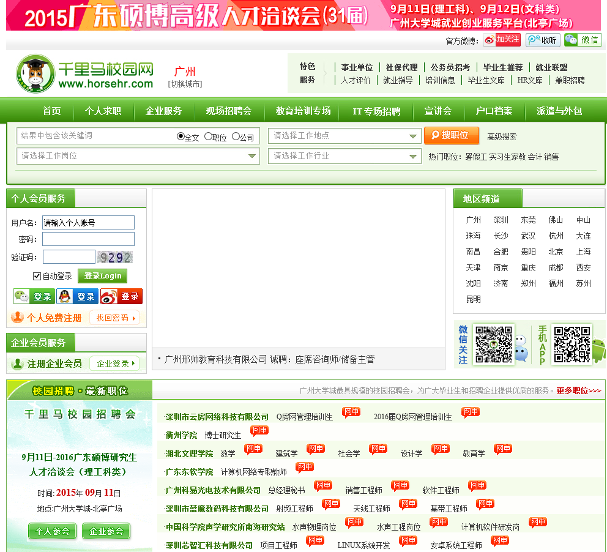607x552 pixels.
Task: Open the 户口档案 nav tab
Action: (494, 111)
